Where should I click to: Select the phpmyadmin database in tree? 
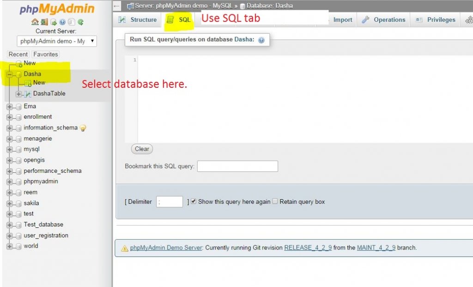pos(41,181)
